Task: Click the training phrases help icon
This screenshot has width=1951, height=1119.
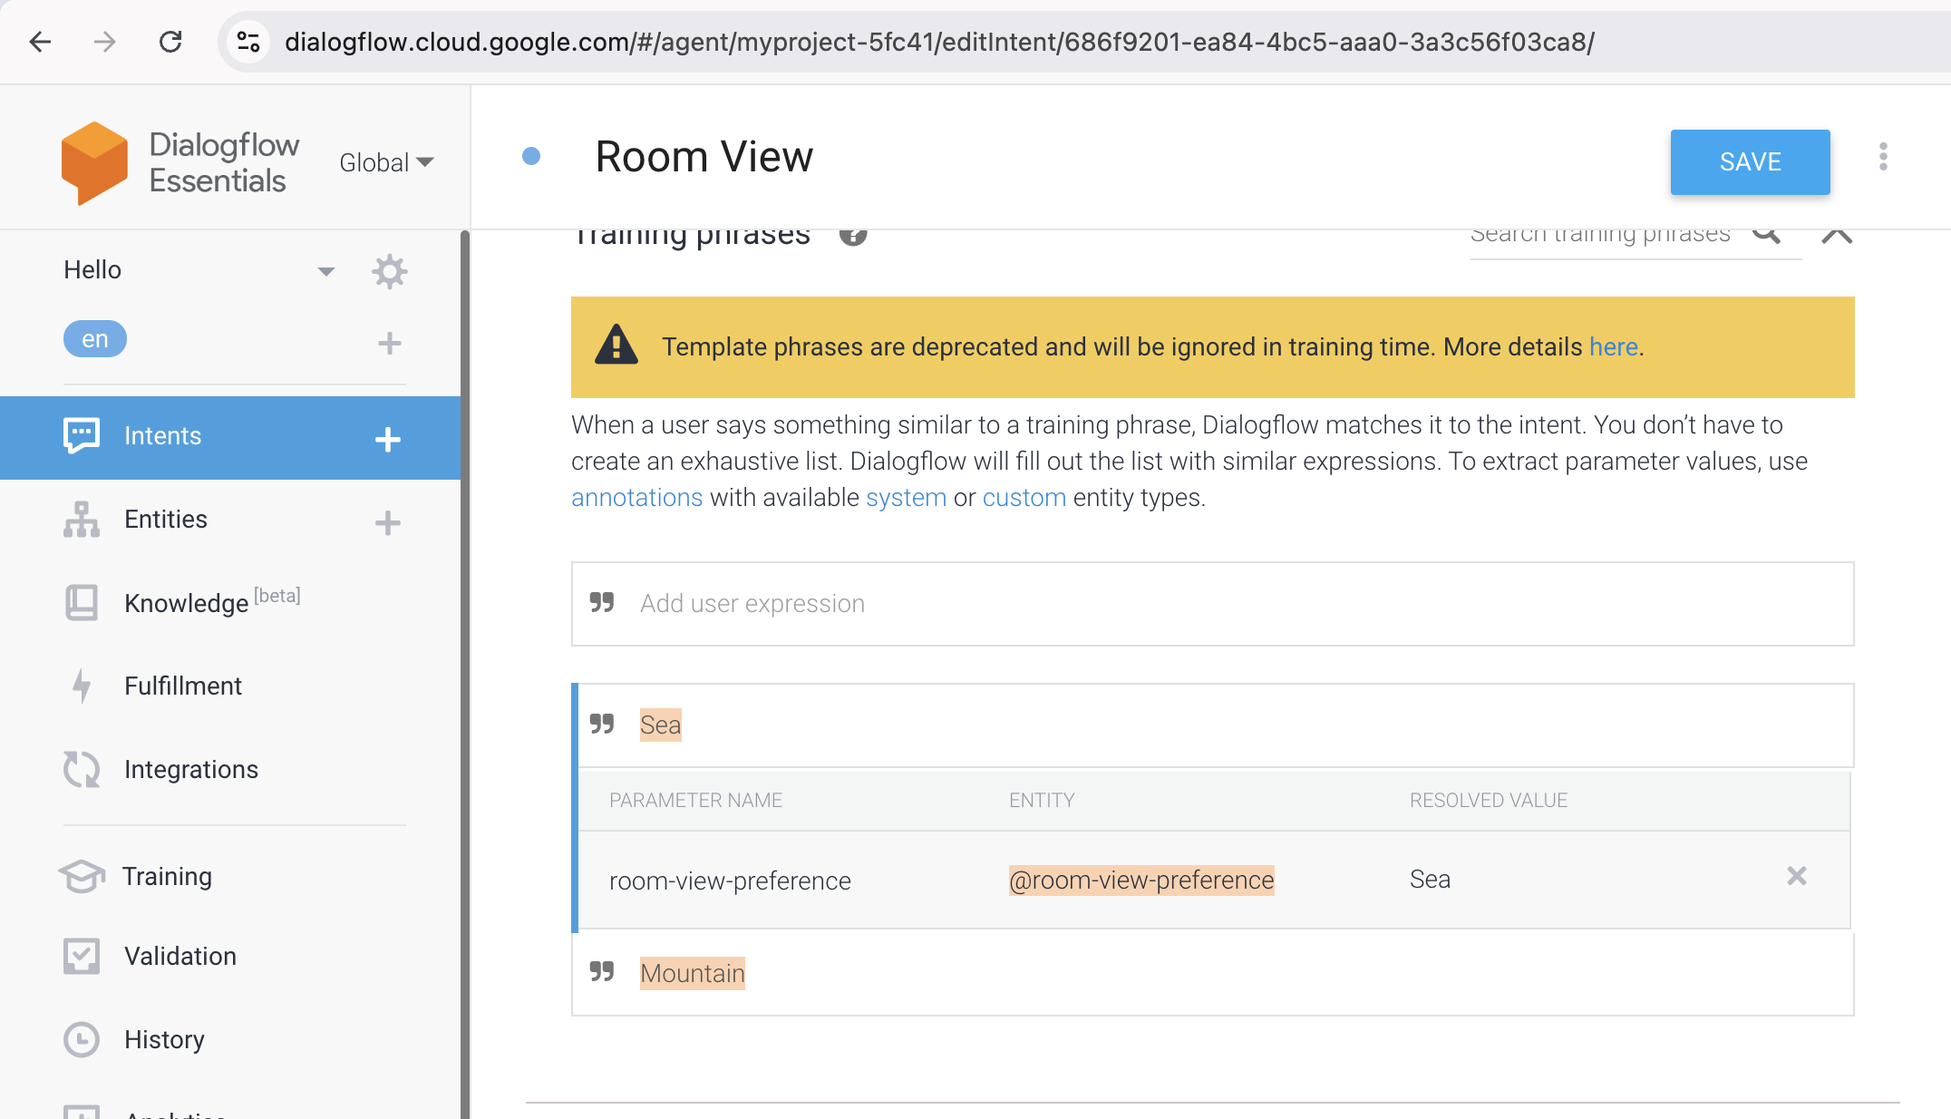Action: point(852,235)
